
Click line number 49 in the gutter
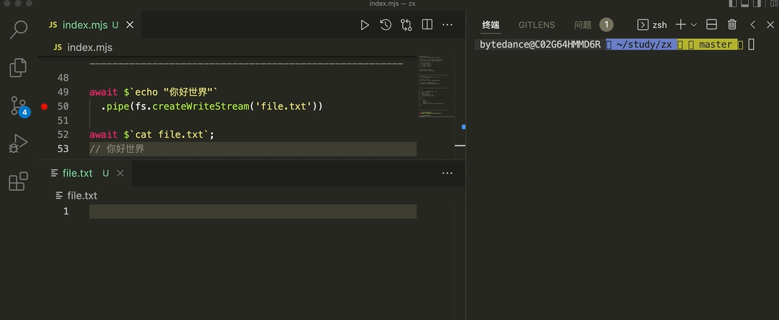click(x=63, y=92)
